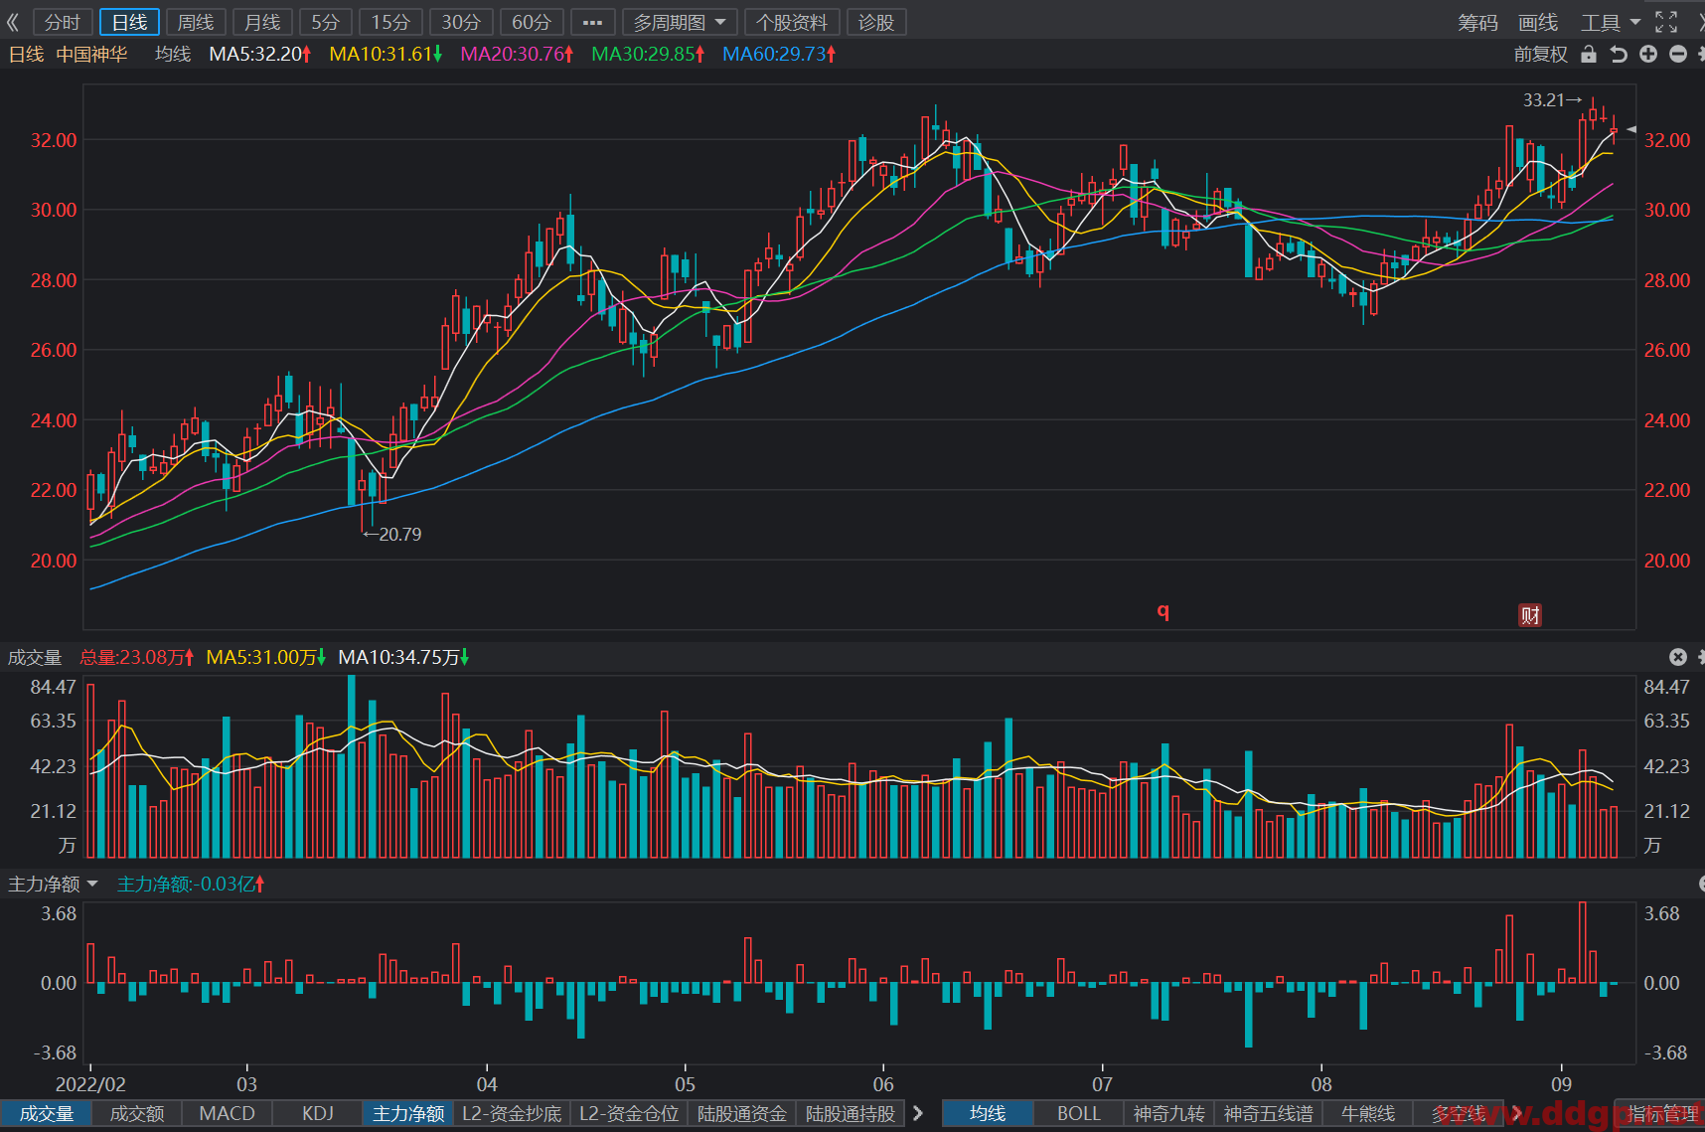Image resolution: width=1705 pixels, height=1132 pixels.
Task: Select KDJ indicator tab
Action: tap(318, 1113)
